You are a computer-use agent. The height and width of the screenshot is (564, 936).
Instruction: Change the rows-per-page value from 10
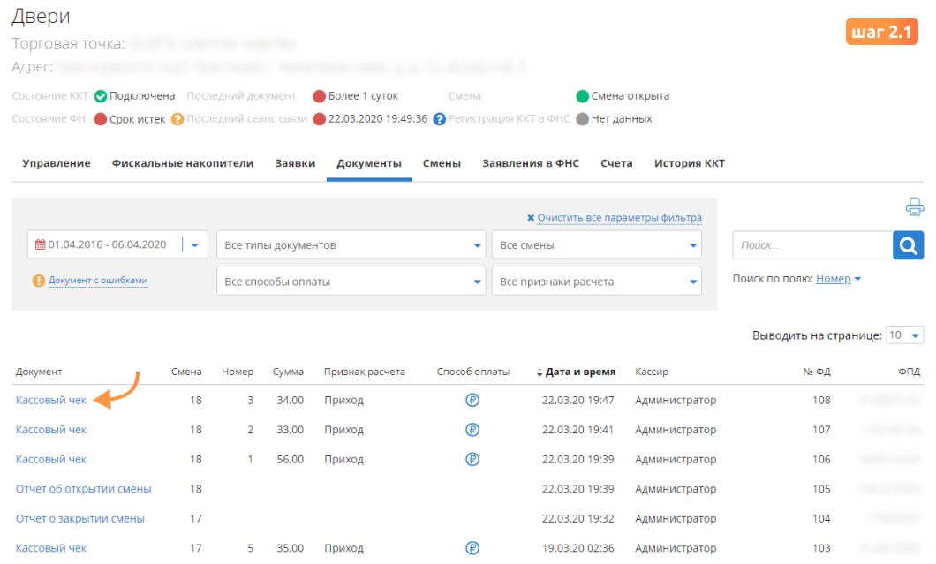904,335
